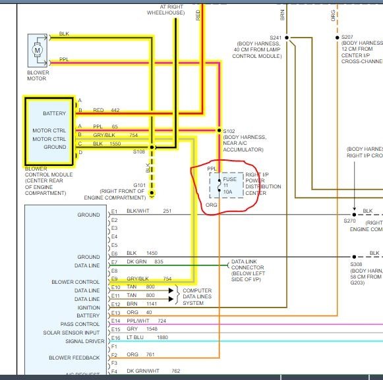Click the E16 pin label
This screenshot has height=380, width=383.
(115, 338)
